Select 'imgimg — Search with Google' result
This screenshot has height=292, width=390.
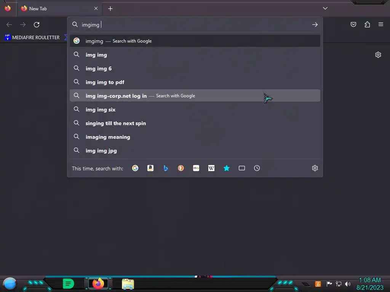click(x=195, y=41)
